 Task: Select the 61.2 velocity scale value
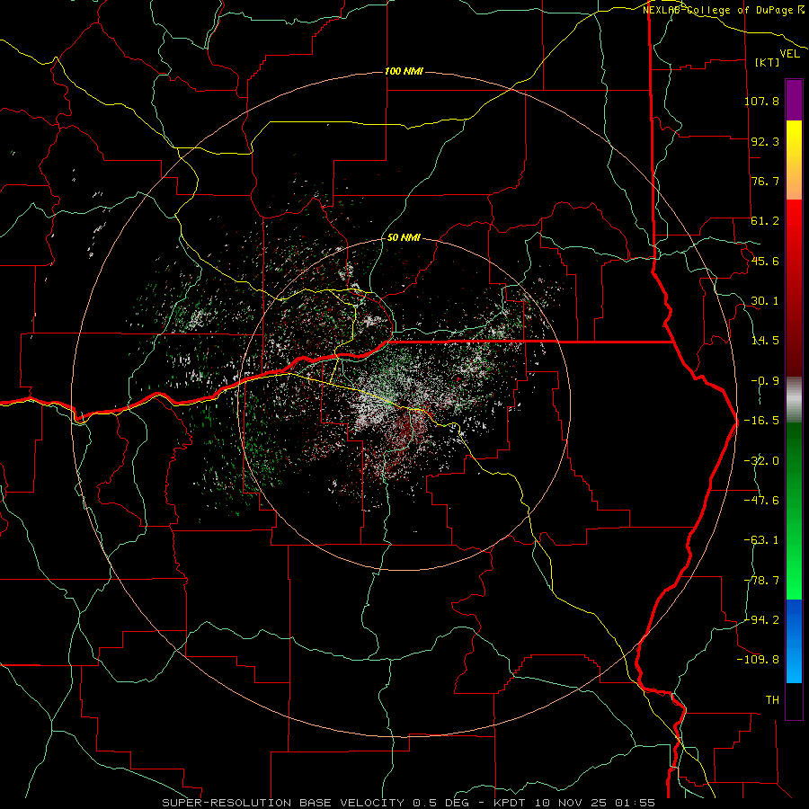[765, 221]
